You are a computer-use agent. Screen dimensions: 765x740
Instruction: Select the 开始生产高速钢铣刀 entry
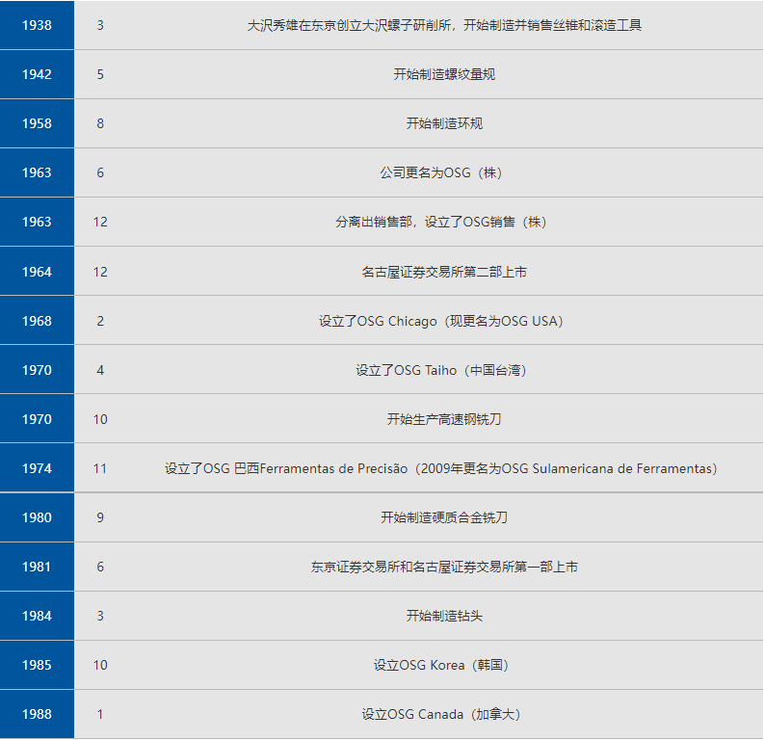pos(444,419)
